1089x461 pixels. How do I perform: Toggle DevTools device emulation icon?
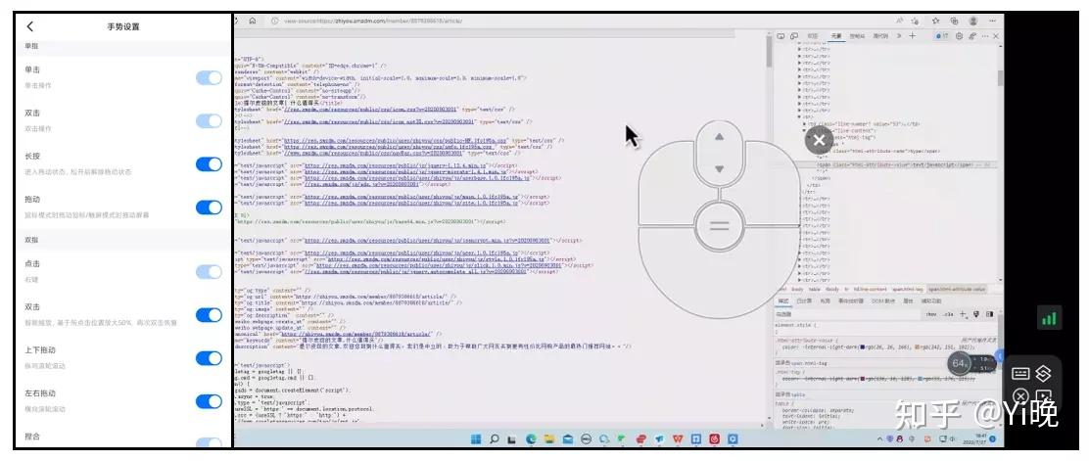click(x=794, y=36)
